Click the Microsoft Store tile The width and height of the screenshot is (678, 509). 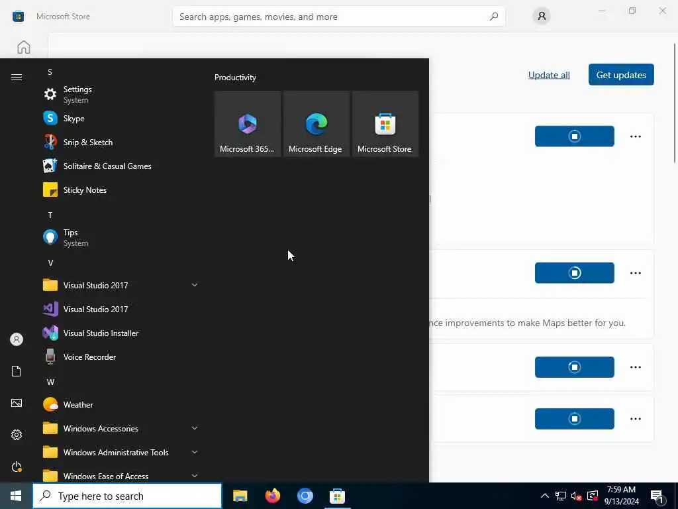[385, 124]
